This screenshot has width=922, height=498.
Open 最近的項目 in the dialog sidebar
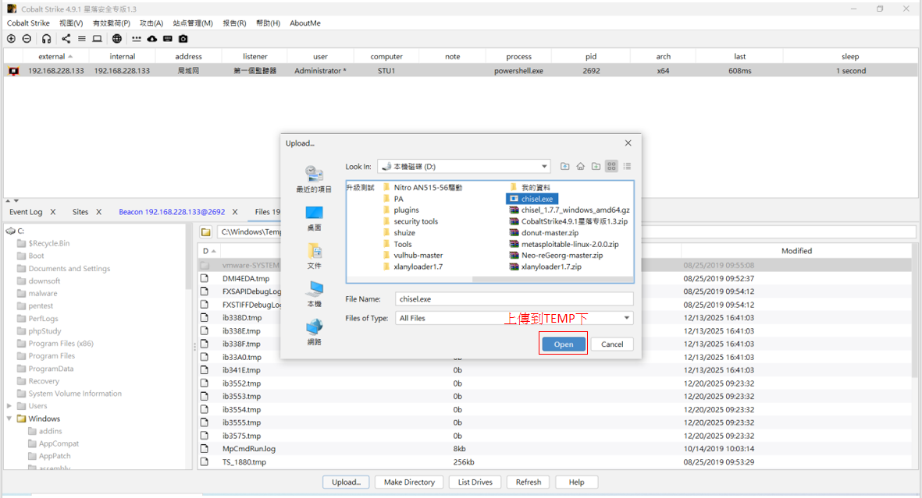[x=314, y=179]
